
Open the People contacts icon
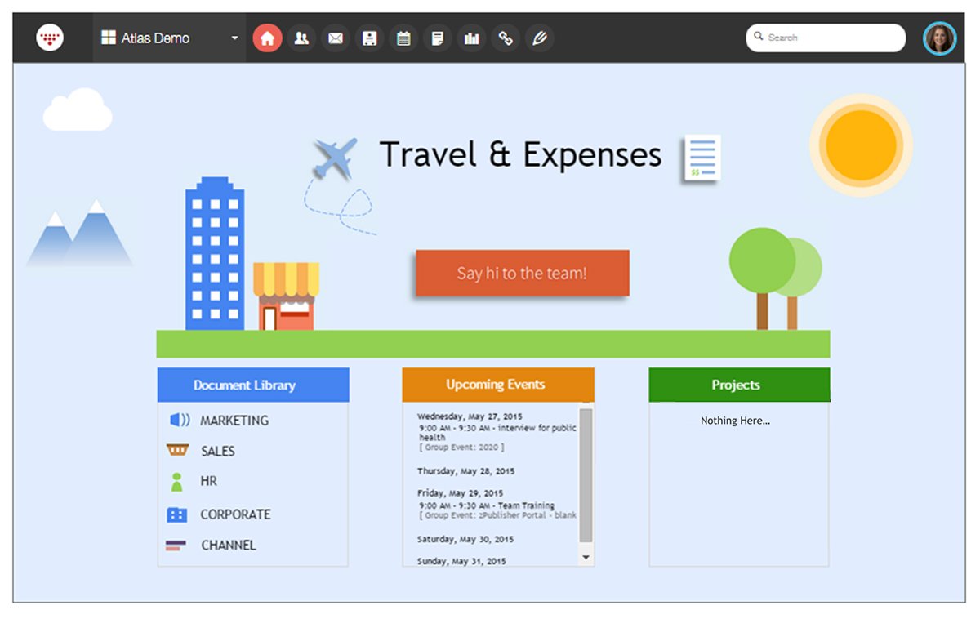click(301, 37)
